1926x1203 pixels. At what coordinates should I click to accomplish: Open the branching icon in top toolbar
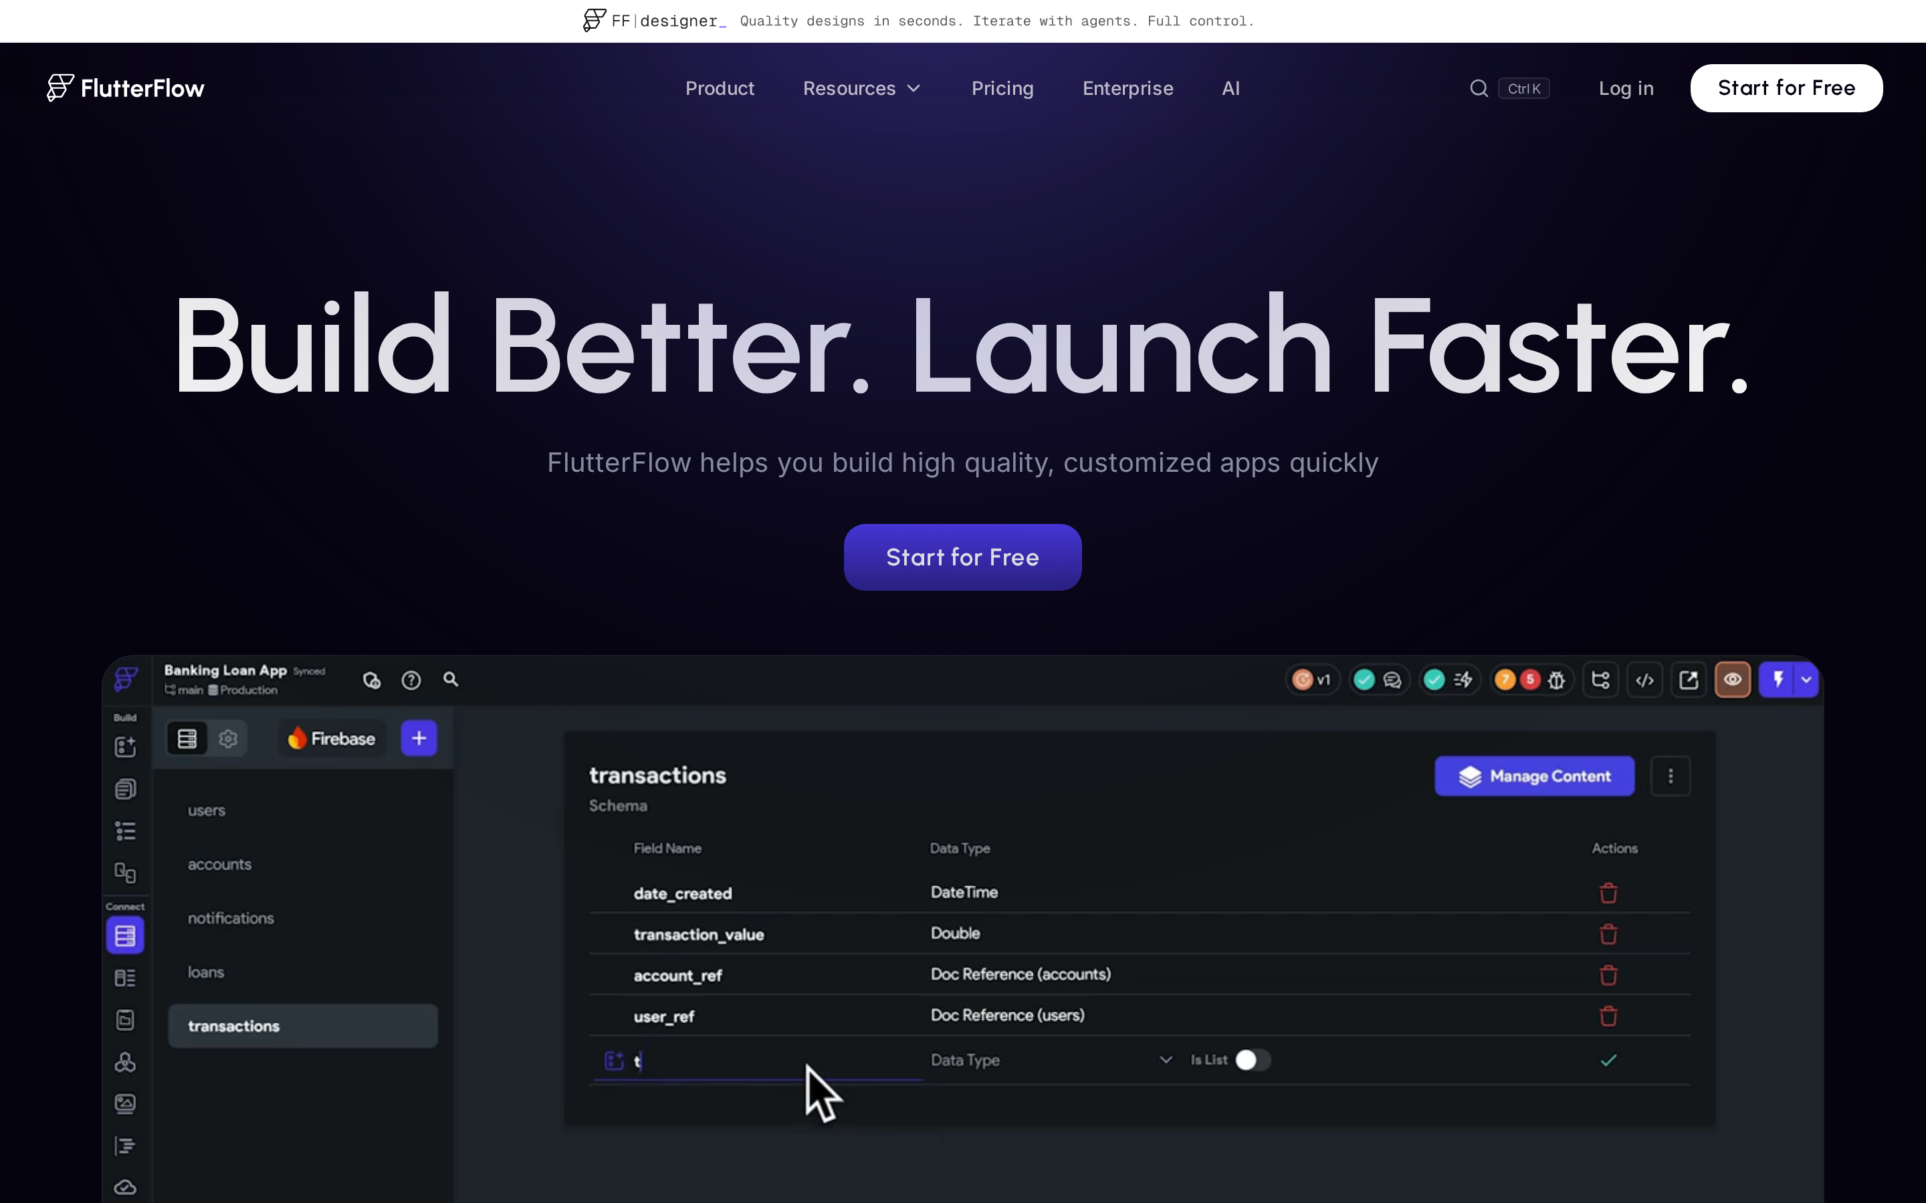pyautogui.click(x=1600, y=680)
